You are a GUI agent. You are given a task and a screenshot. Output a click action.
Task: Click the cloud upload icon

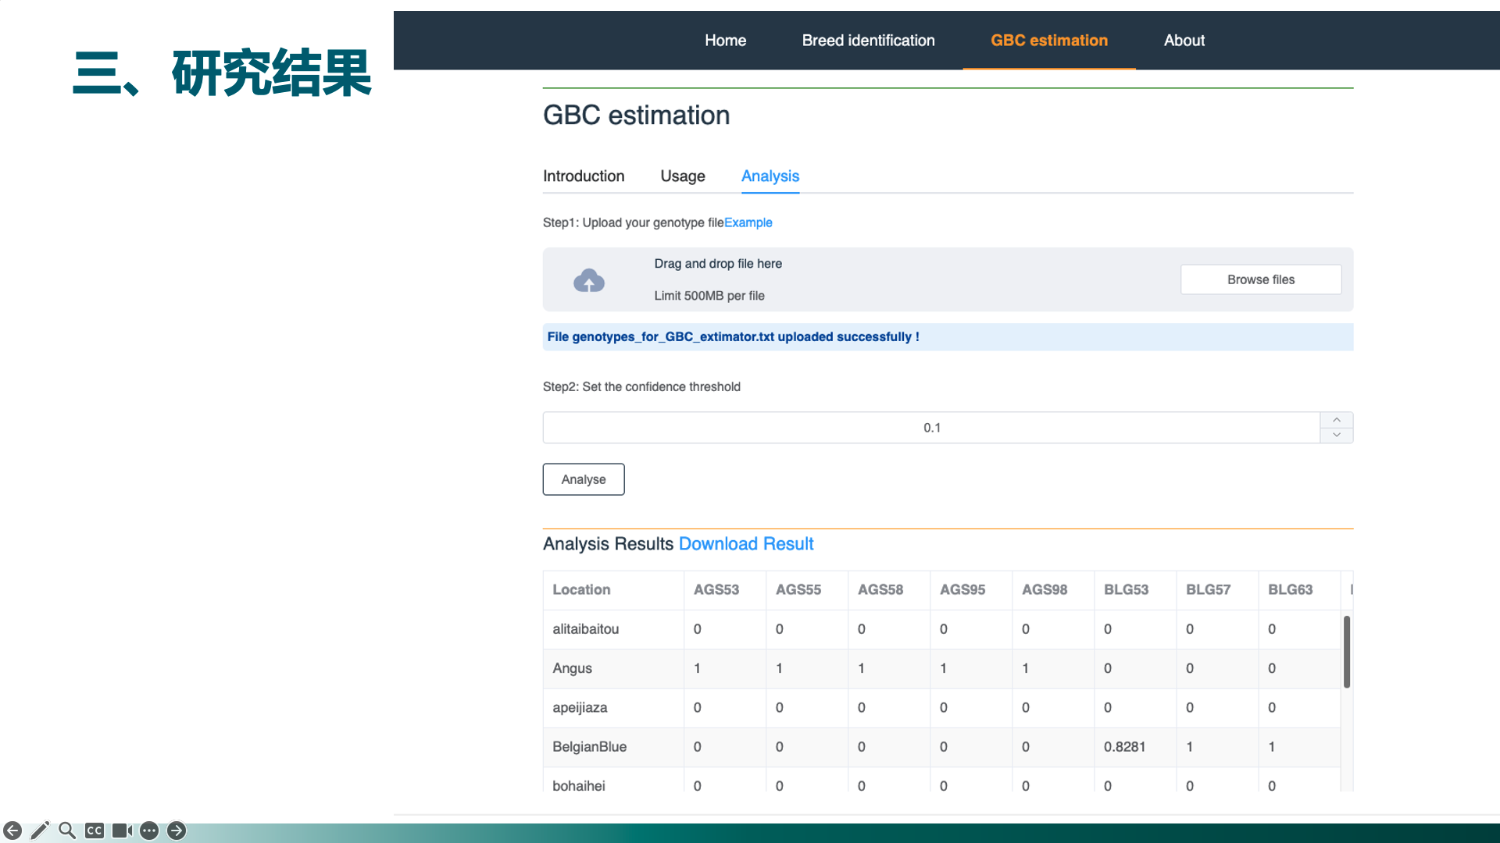[589, 280]
